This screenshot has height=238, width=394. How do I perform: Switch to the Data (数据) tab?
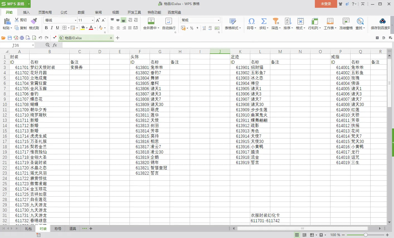point(81,12)
